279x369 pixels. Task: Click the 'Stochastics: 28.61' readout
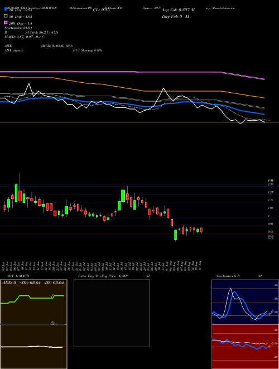point(18,28)
